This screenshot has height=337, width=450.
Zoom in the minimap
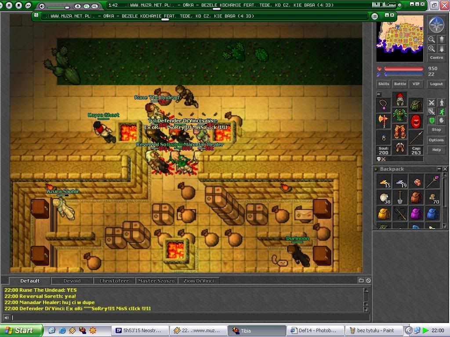[x=432, y=49]
